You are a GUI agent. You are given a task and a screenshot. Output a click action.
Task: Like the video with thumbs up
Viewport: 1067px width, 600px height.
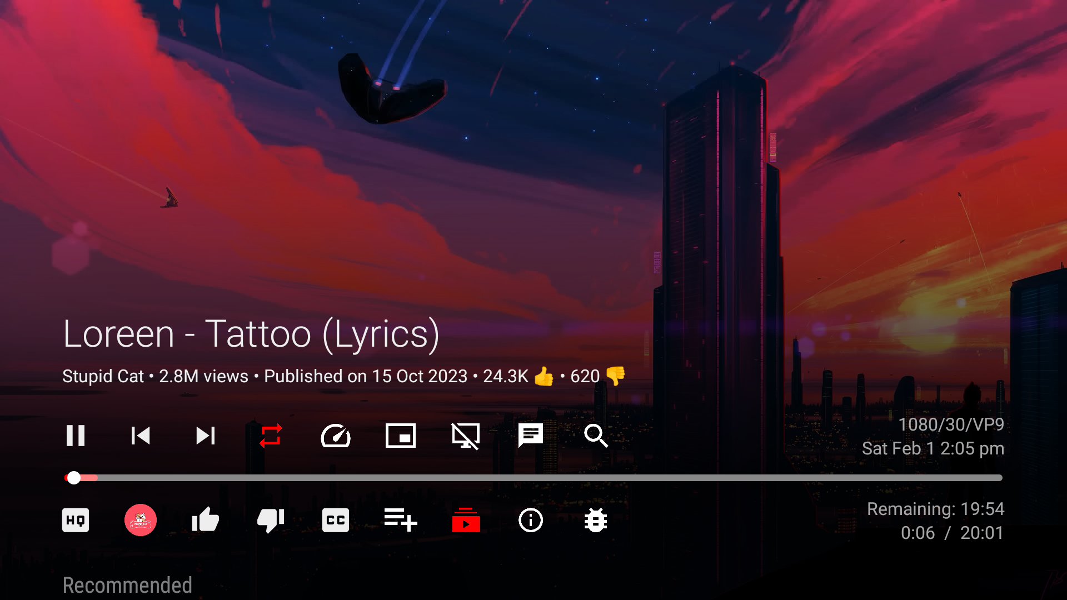206,521
